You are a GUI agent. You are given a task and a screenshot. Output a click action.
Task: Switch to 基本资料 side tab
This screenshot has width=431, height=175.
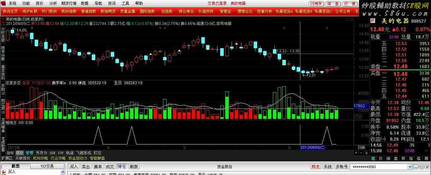(x=3, y=73)
